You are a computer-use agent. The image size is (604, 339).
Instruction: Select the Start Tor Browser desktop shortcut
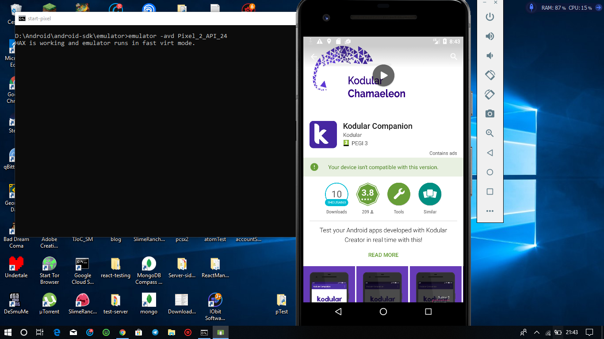click(x=50, y=271)
